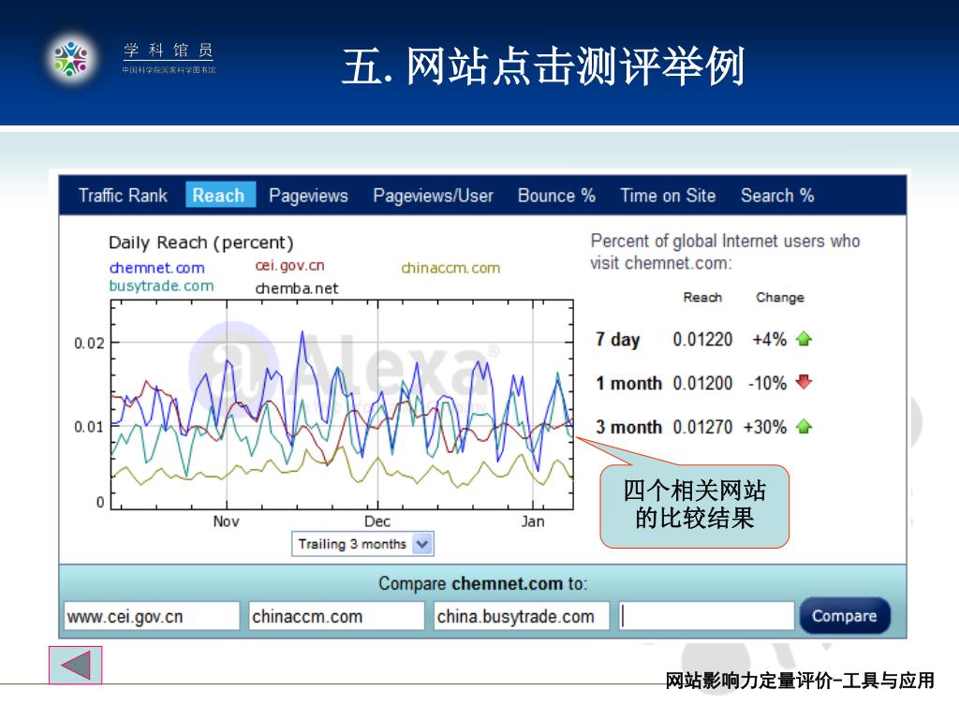This screenshot has width=959, height=719.
Task: Click the slide title 五. 网站点击测评举例
Action: pos(543,66)
